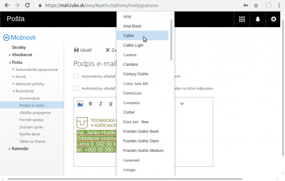Open notifications bell icon
Screen dimensions: 285x181
(x=258, y=19)
